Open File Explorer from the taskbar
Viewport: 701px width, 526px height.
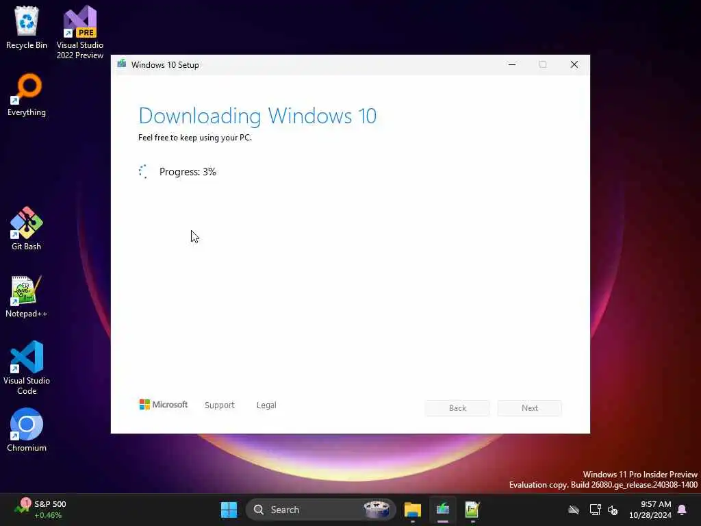[413, 510]
